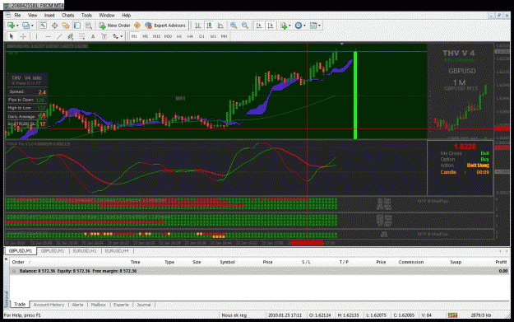The width and height of the screenshot is (514, 322).
Task: Switch chart to line chart view
Action: tap(220, 26)
